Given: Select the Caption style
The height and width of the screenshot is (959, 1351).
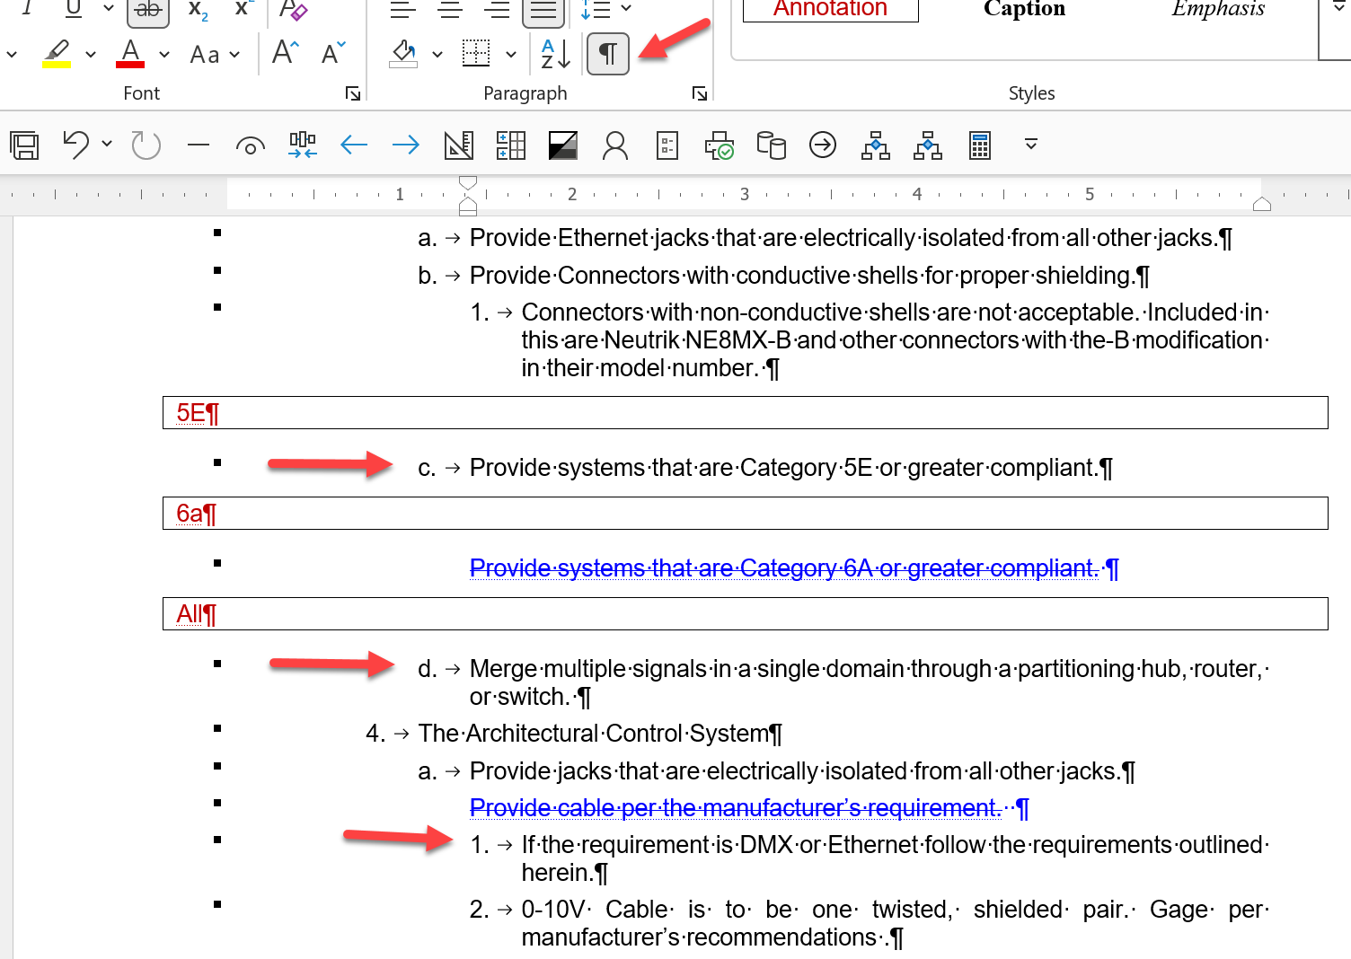Looking at the screenshot, I should pos(1024,9).
